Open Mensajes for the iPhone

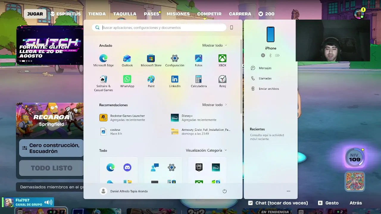pos(261,68)
